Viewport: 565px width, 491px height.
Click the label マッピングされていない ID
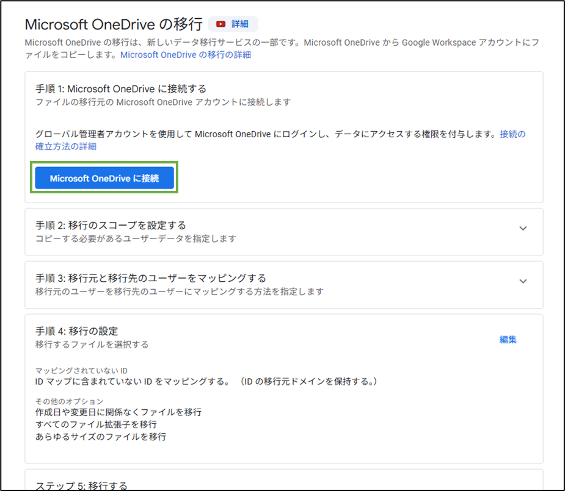81,370
